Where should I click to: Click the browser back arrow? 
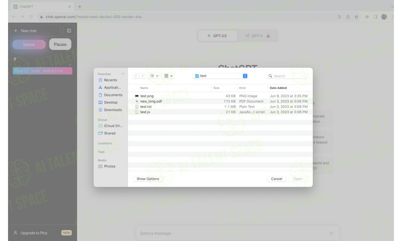(14, 17)
